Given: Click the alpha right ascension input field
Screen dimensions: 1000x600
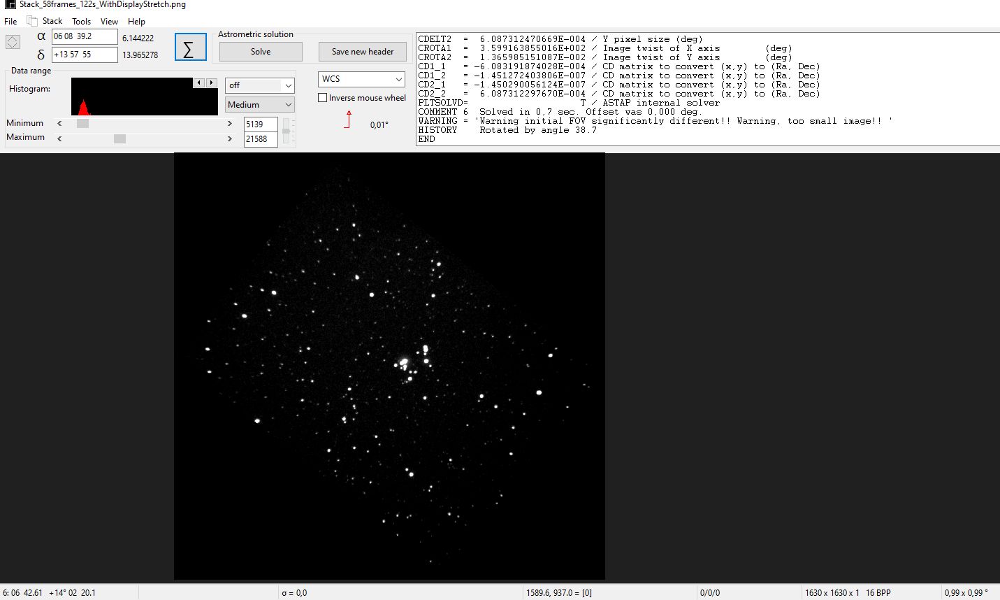Looking at the screenshot, I should click(x=85, y=36).
